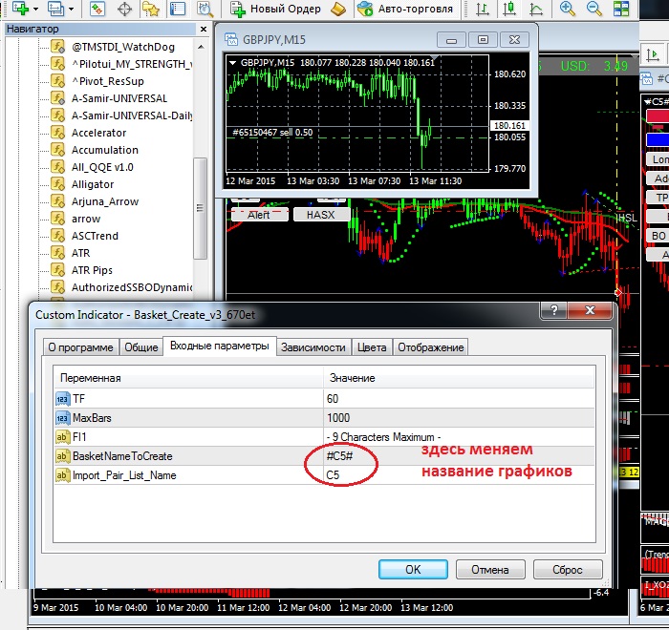The image size is (669, 630).
Task: Select the Входные параметры tab
Action: (x=220, y=346)
